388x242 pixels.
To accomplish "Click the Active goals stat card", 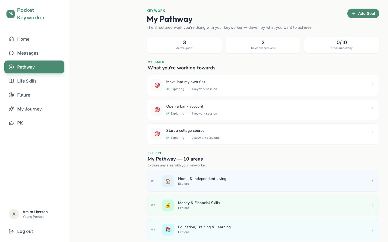I will click(184, 45).
